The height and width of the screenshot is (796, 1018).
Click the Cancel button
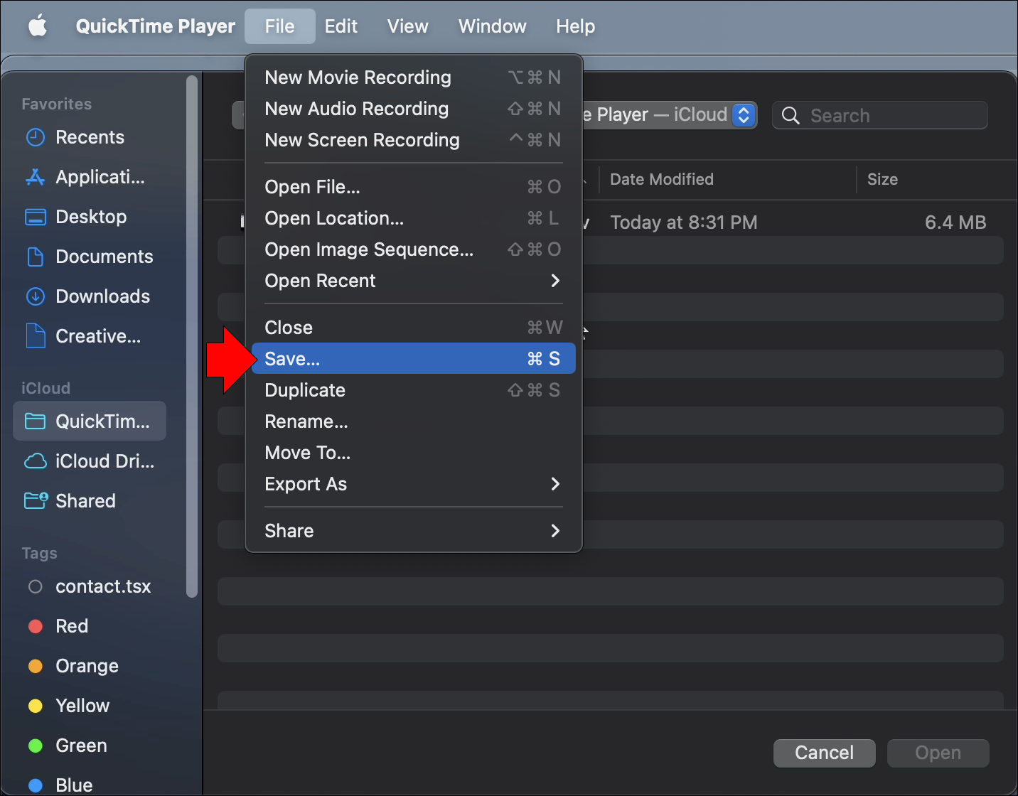(824, 753)
